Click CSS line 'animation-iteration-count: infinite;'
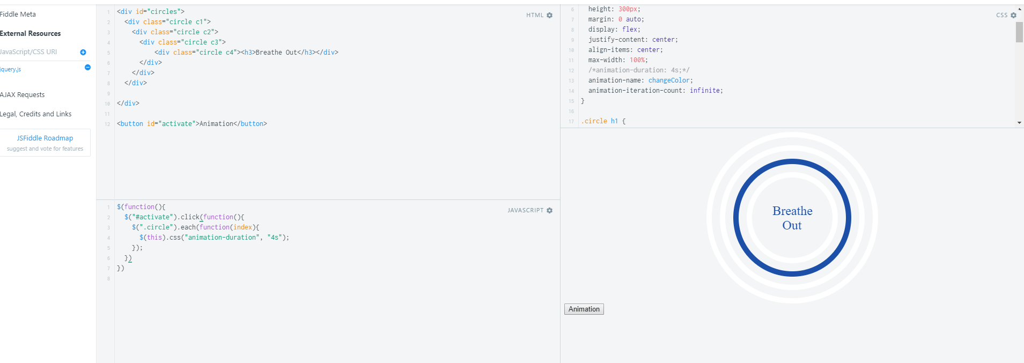 (x=655, y=91)
